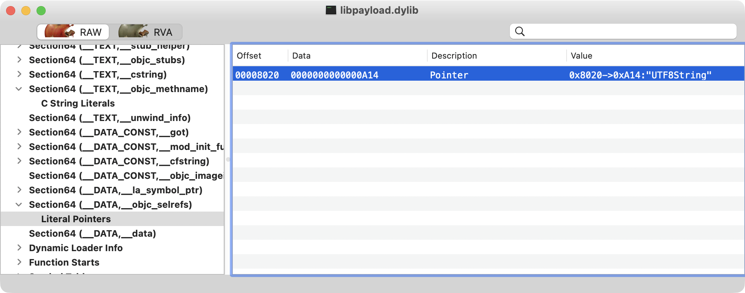Expand the Function Starts node
This screenshot has width=745, height=293.
[19, 262]
